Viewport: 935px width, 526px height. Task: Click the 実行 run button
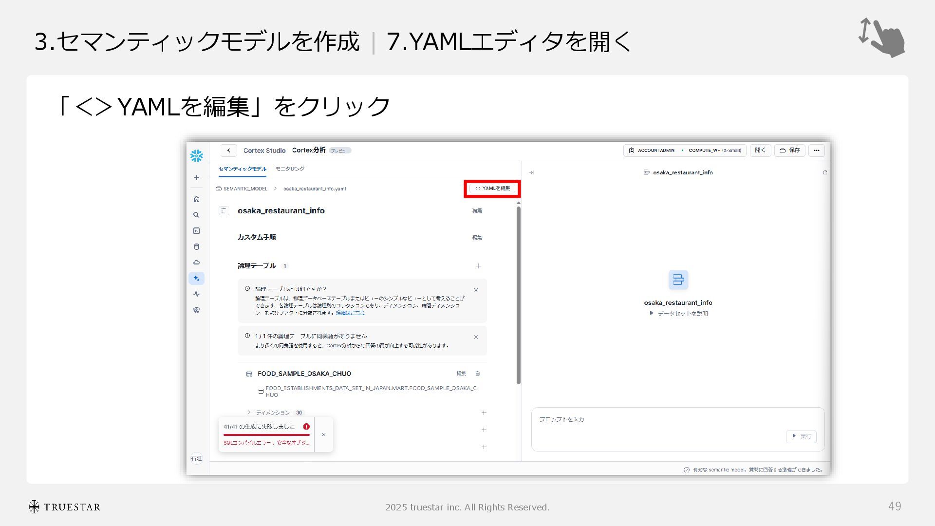pyautogui.click(x=801, y=436)
